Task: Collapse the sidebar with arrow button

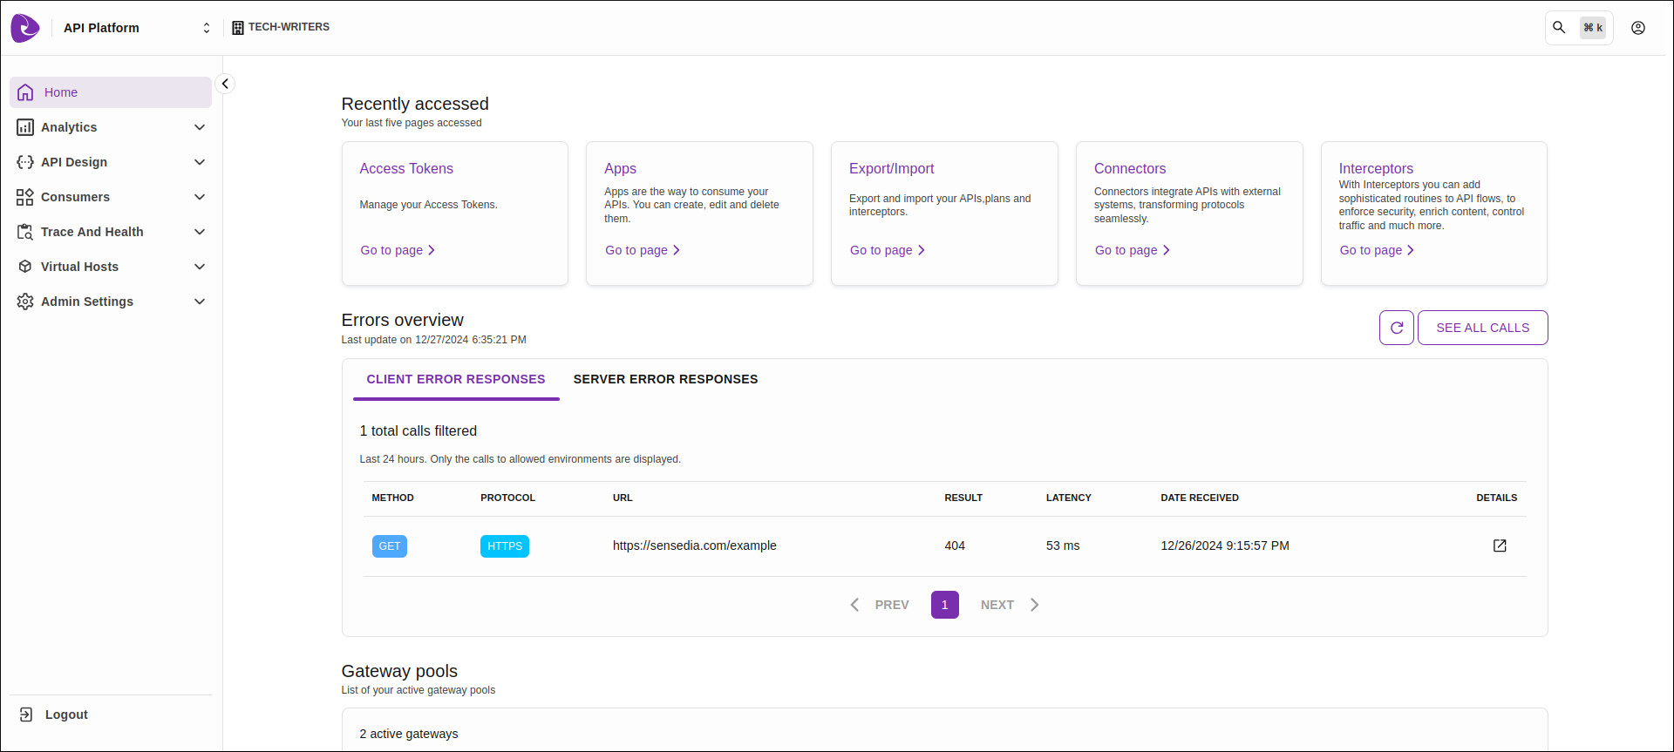Action: (225, 84)
